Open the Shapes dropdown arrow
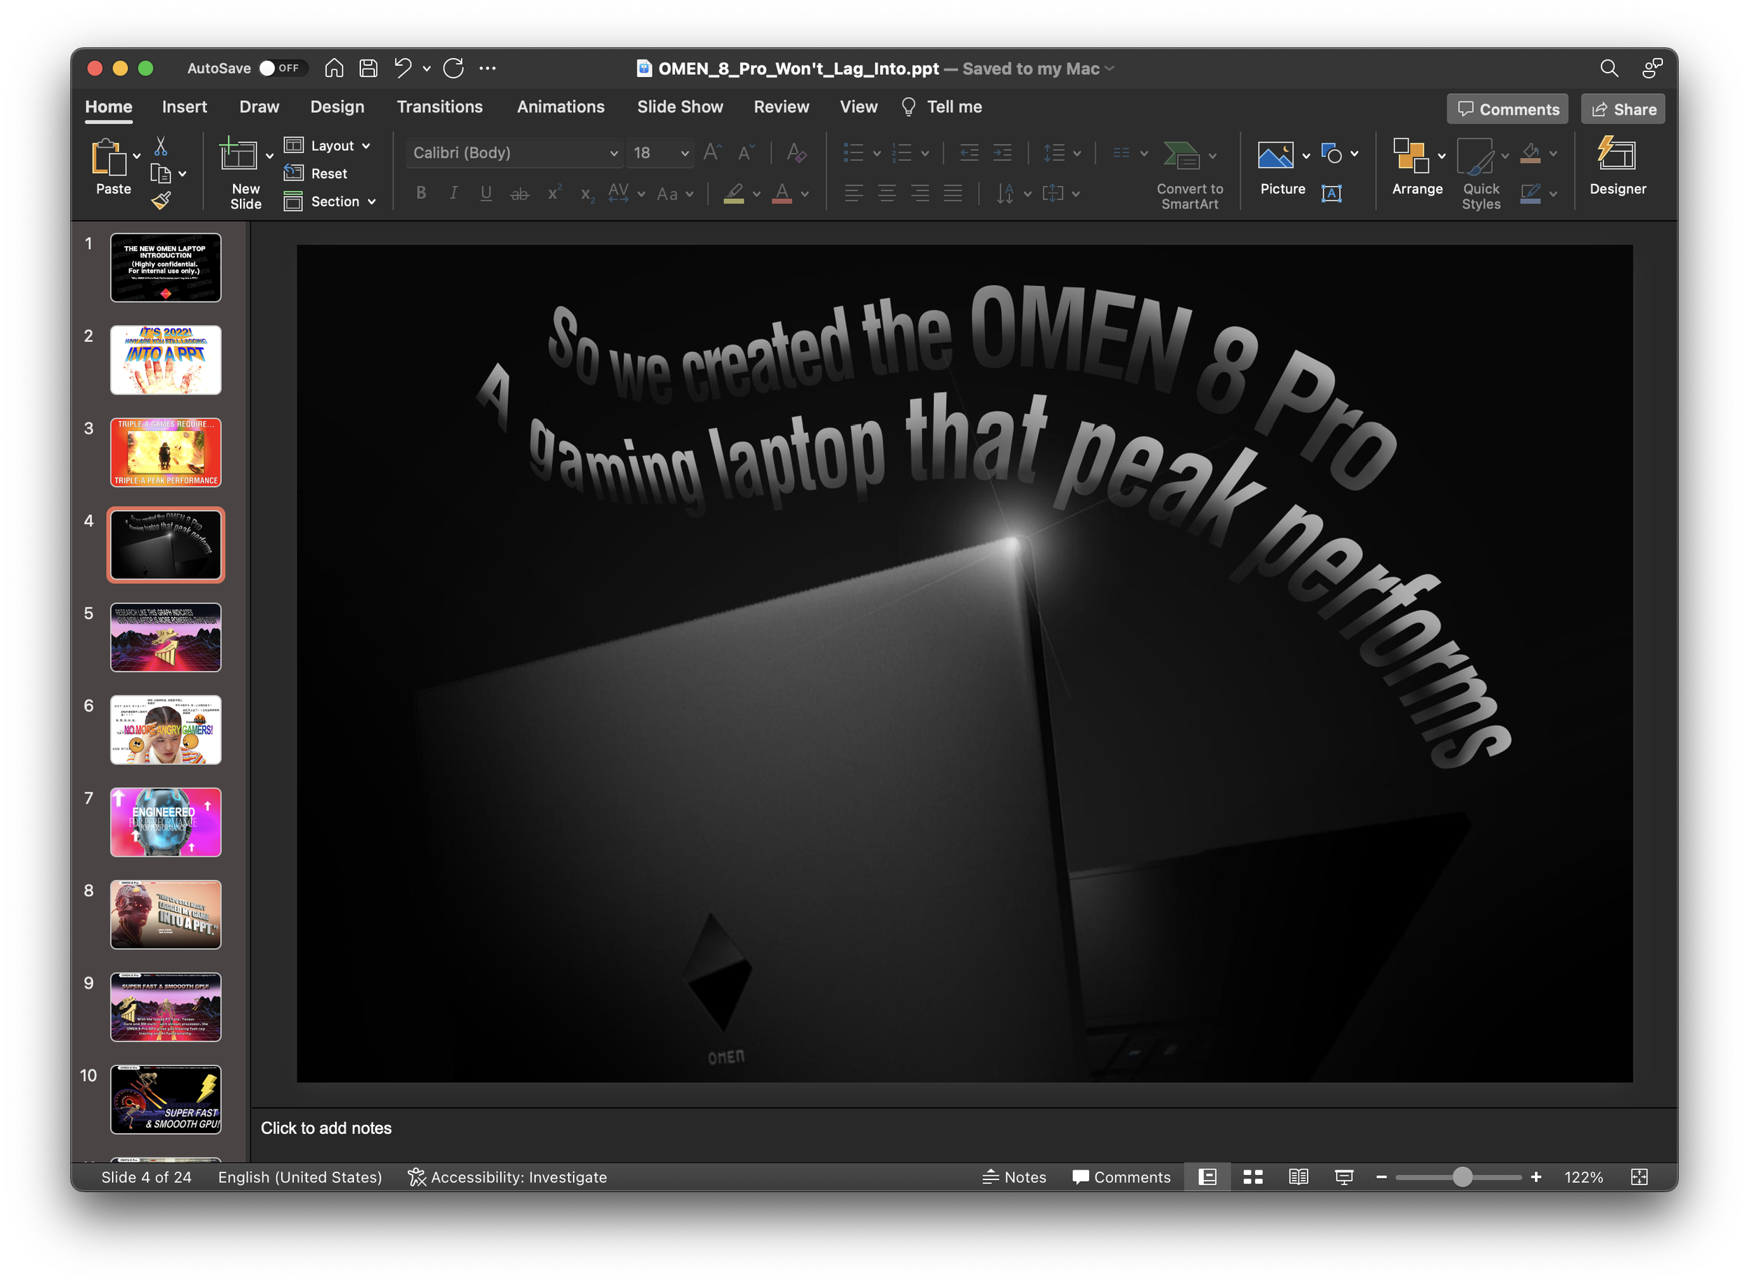 pyautogui.click(x=1354, y=154)
